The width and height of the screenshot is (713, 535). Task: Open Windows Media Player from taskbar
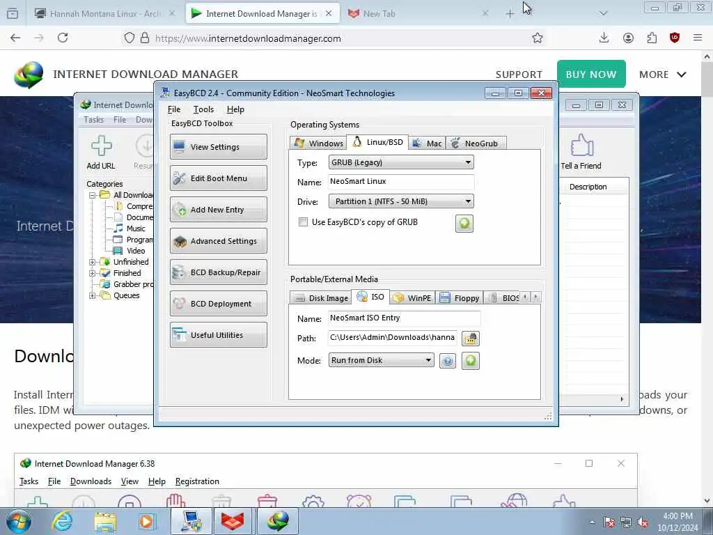tap(148, 521)
